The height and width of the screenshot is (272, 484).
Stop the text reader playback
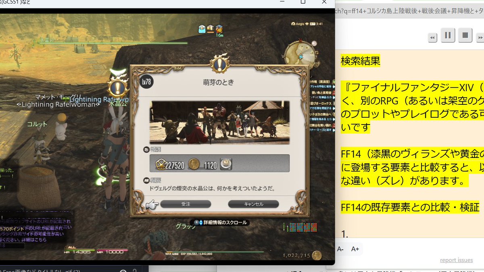[465, 35]
